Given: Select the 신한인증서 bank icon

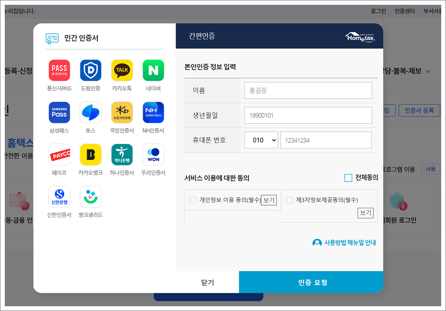Looking at the screenshot, I should coord(59,197).
